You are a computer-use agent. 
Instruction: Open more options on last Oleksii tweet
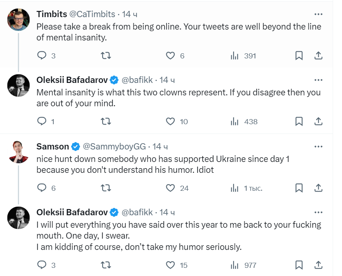[318, 213]
